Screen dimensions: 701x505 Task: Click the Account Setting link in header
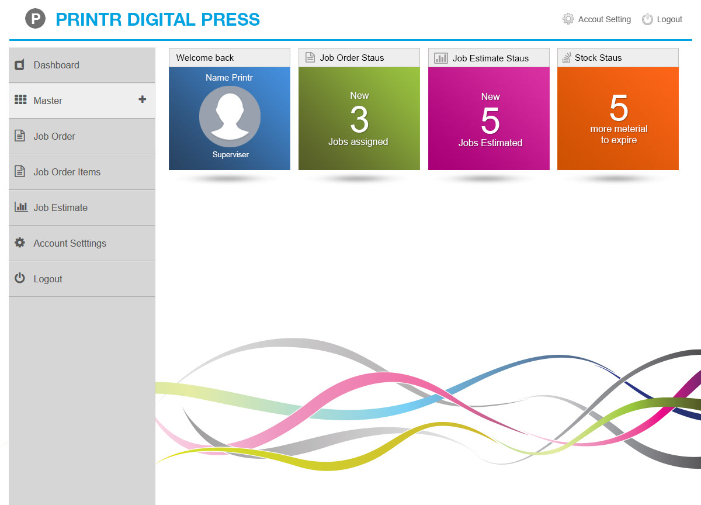tap(604, 19)
